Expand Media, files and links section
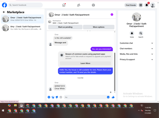 (136, 54)
